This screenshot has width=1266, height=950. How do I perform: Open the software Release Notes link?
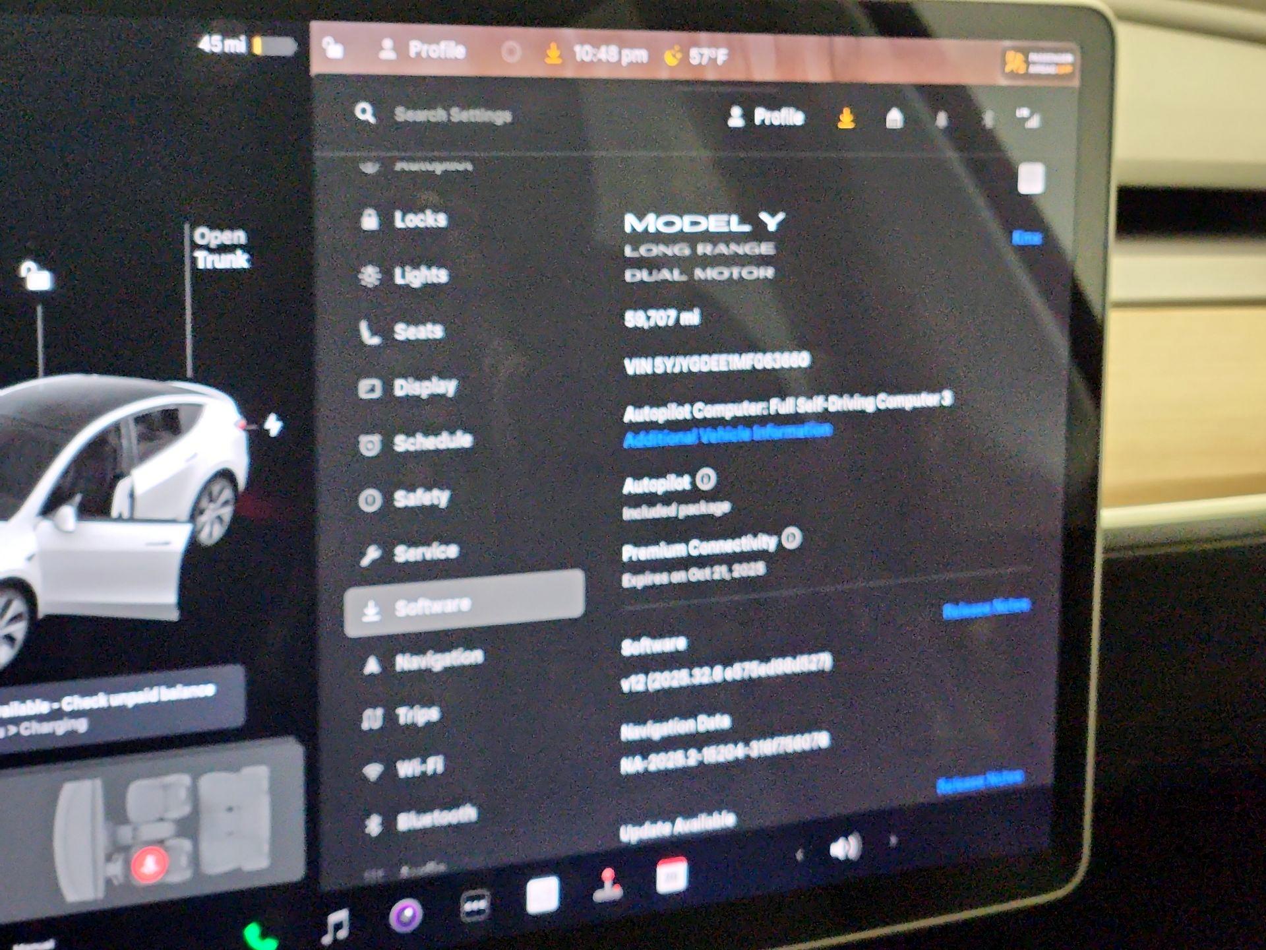pos(986,608)
